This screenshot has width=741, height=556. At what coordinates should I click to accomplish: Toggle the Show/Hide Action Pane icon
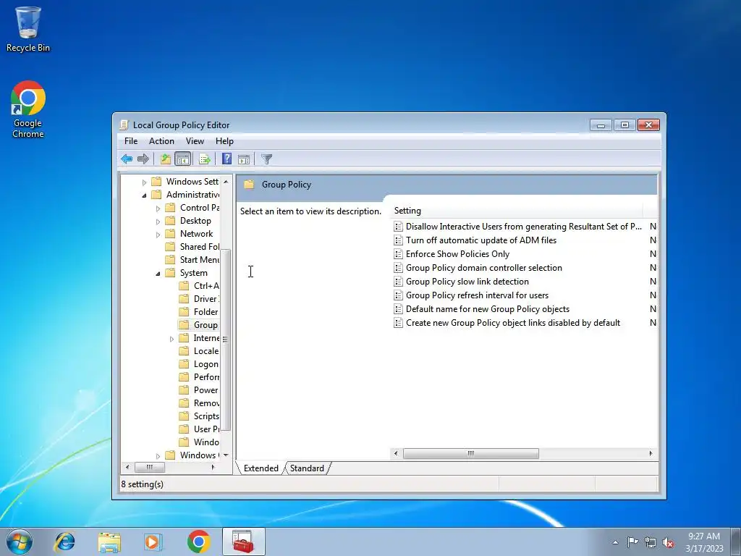tap(244, 159)
